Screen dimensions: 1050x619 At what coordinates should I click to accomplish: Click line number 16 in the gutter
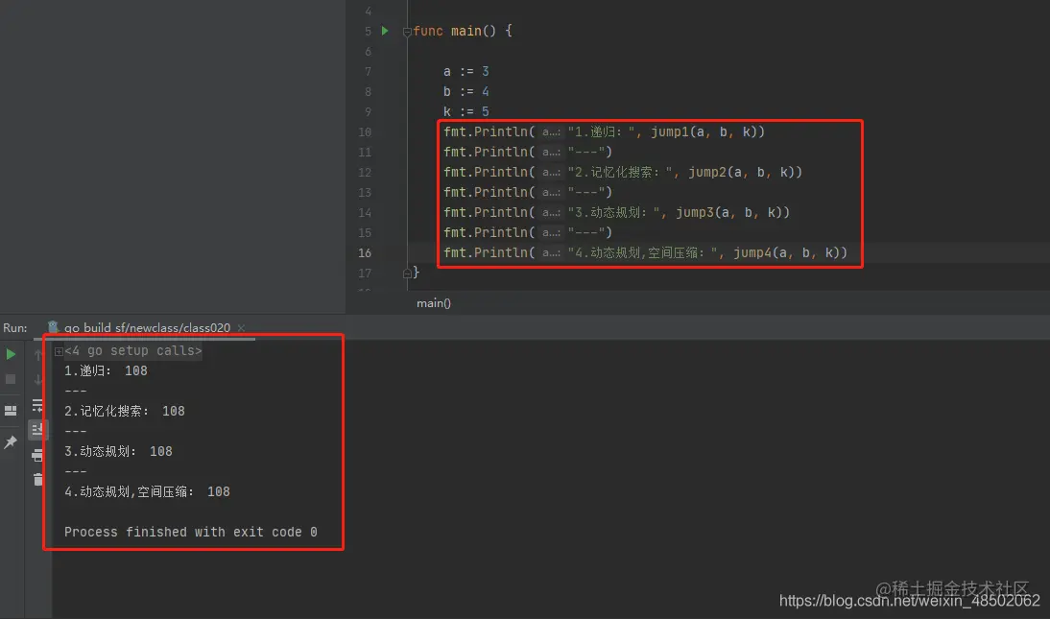click(365, 252)
